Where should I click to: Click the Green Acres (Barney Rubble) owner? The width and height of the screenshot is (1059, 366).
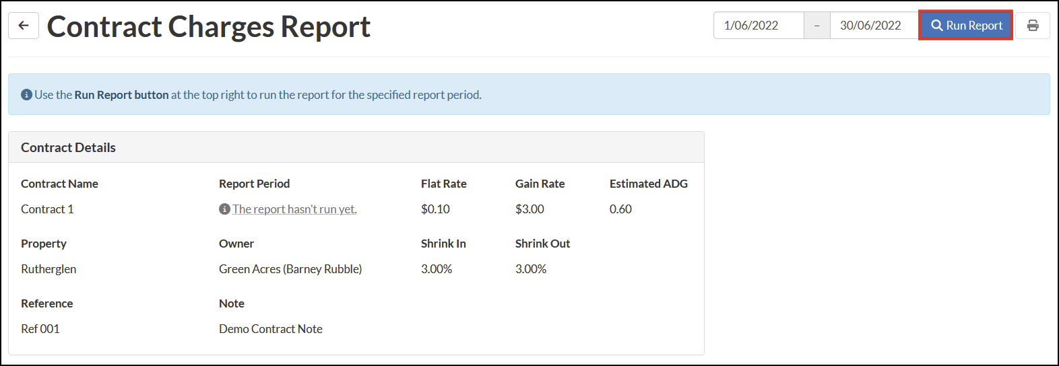click(290, 269)
